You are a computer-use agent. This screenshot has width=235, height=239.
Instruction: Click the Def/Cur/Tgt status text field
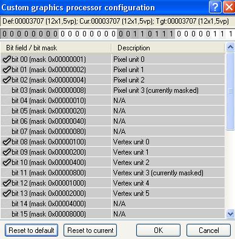coord(117,21)
